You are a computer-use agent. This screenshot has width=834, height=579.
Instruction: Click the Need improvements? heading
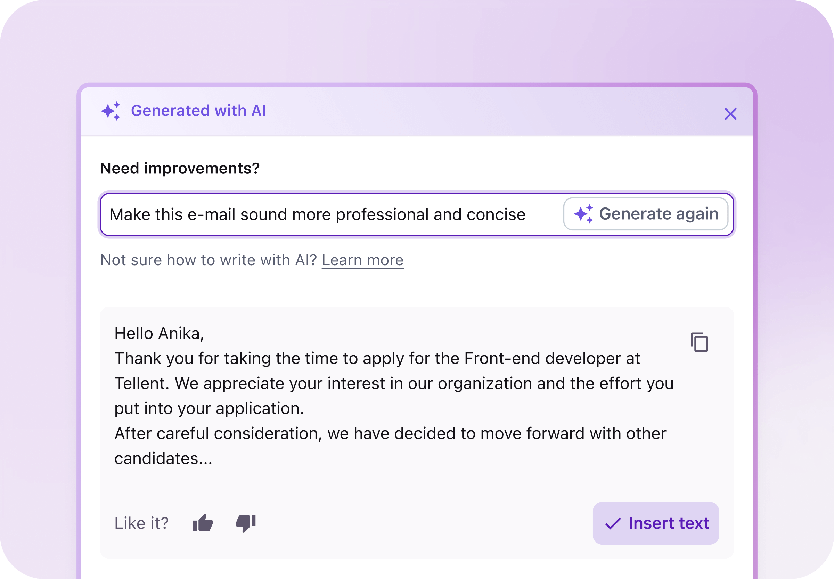point(180,168)
